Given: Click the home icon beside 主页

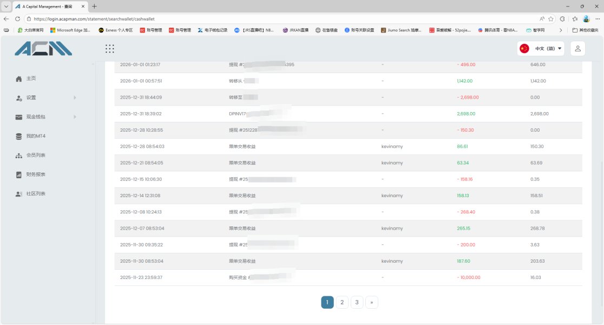Looking at the screenshot, I should [x=19, y=79].
